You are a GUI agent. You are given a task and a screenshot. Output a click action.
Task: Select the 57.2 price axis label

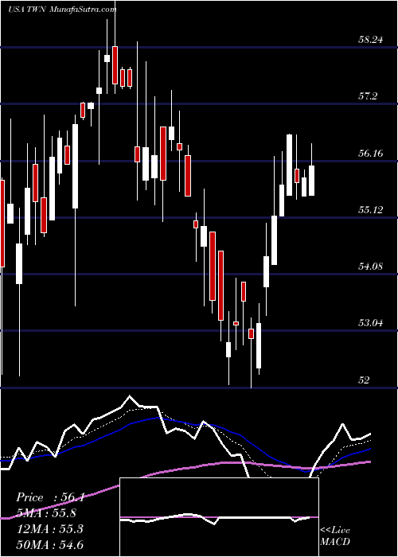[368, 96]
